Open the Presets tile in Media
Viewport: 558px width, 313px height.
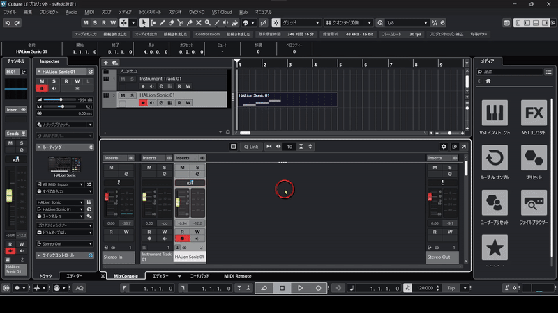534,158
